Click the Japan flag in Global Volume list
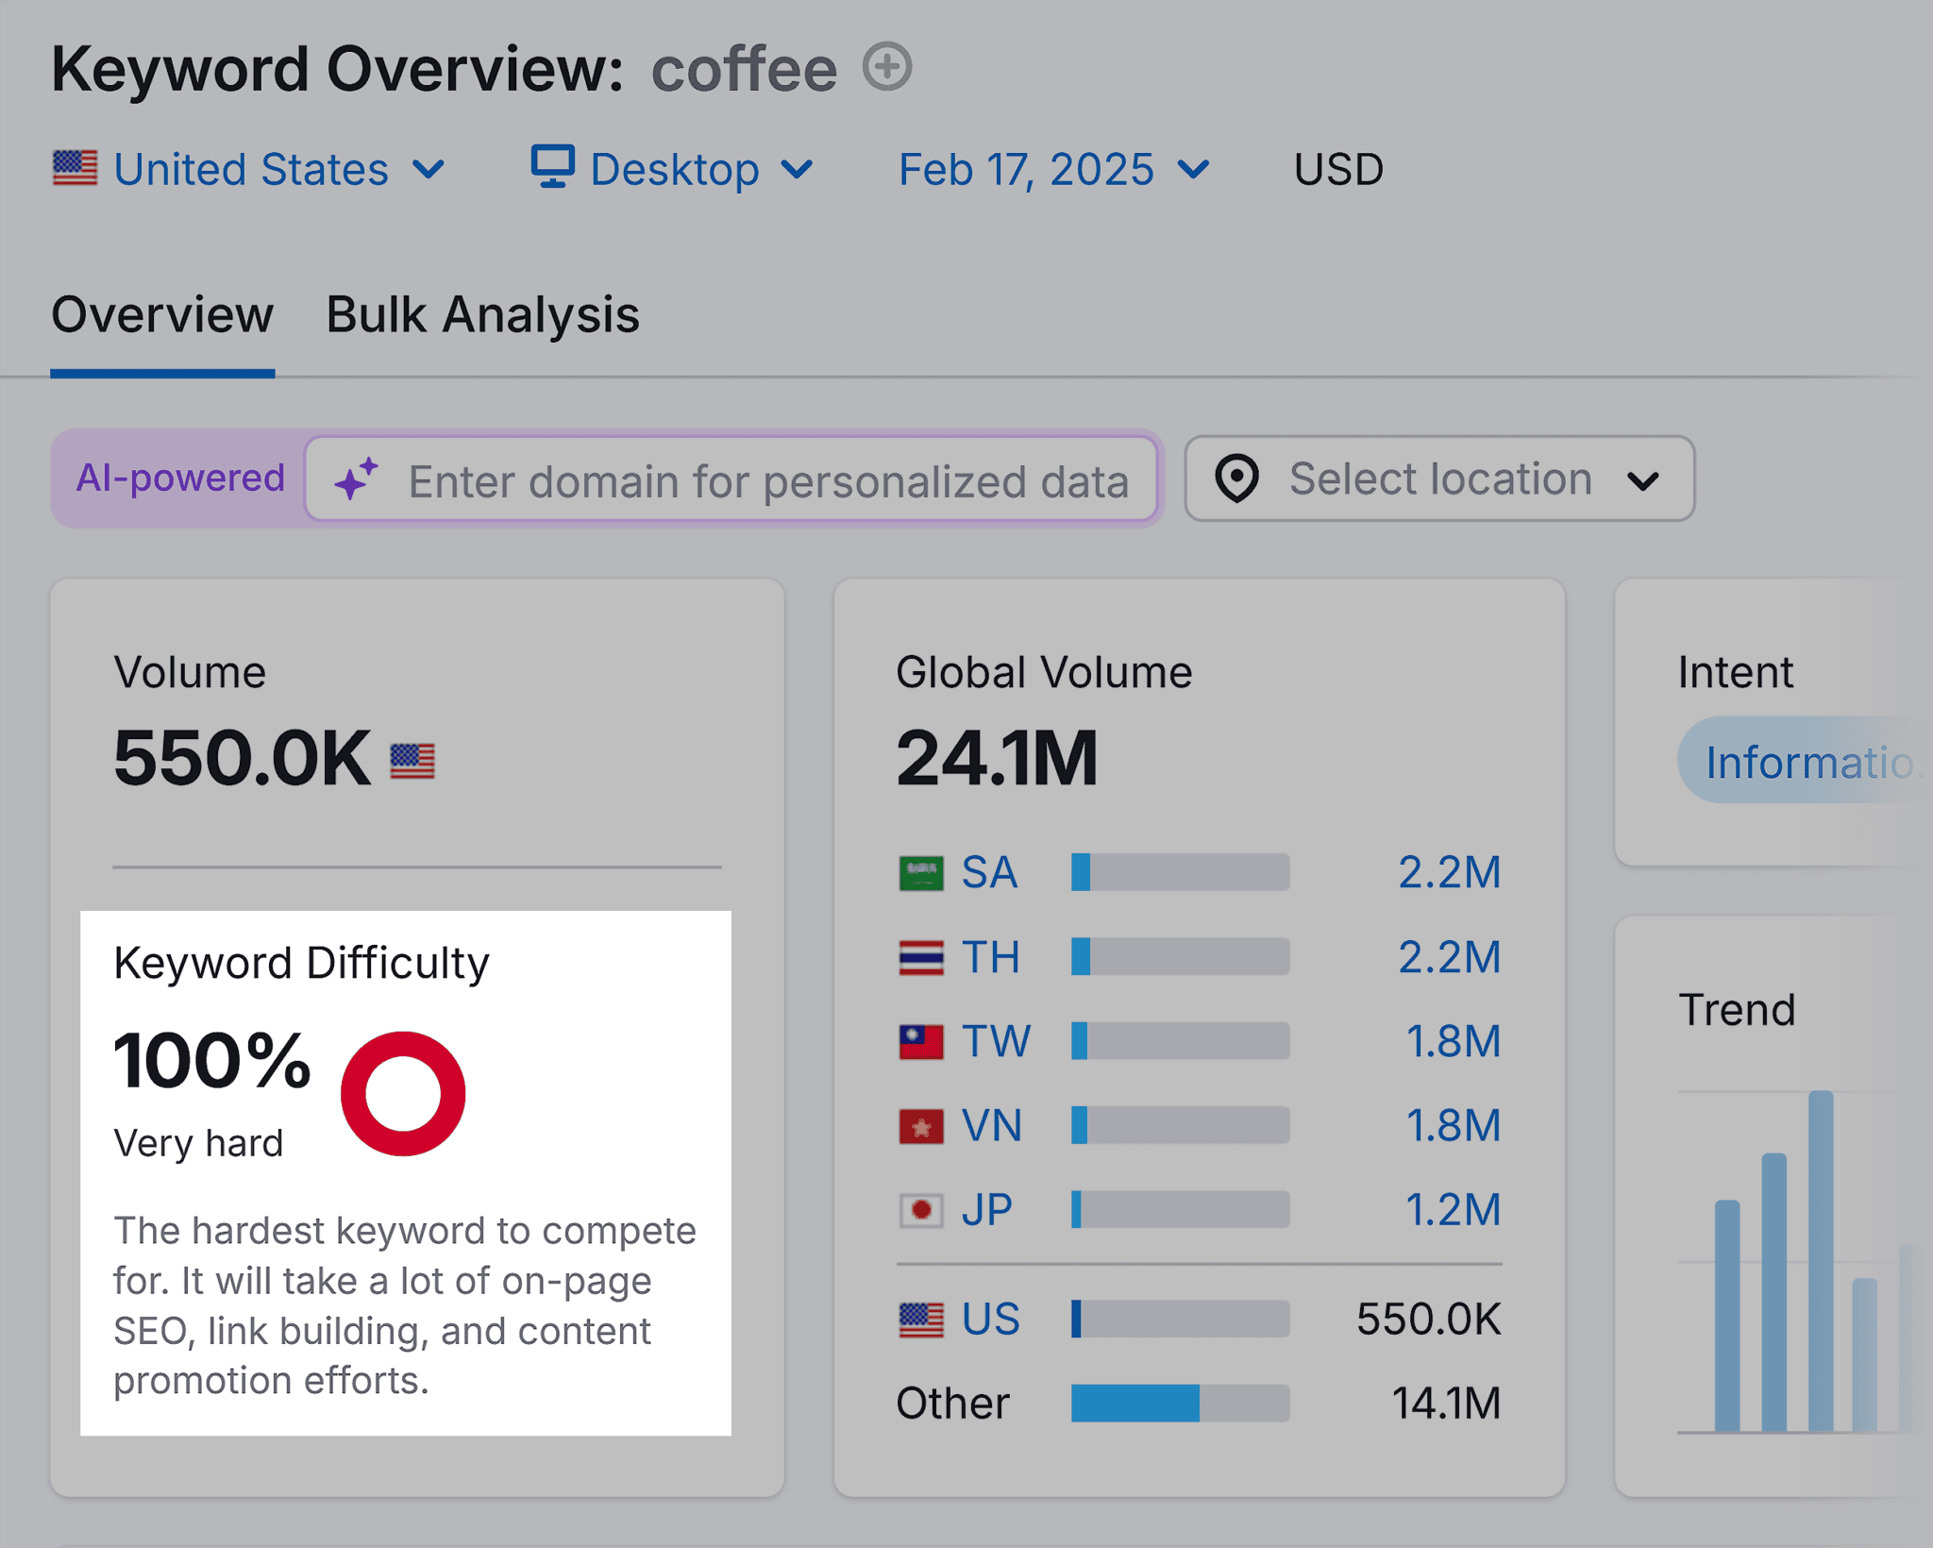Viewport: 1933px width, 1548px height. pyautogui.click(x=920, y=1209)
